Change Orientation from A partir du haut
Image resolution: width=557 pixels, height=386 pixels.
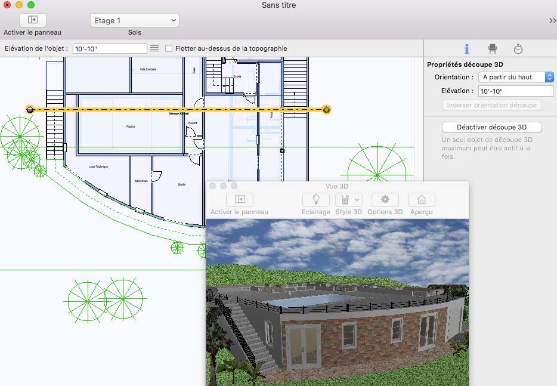pyautogui.click(x=516, y=76)
